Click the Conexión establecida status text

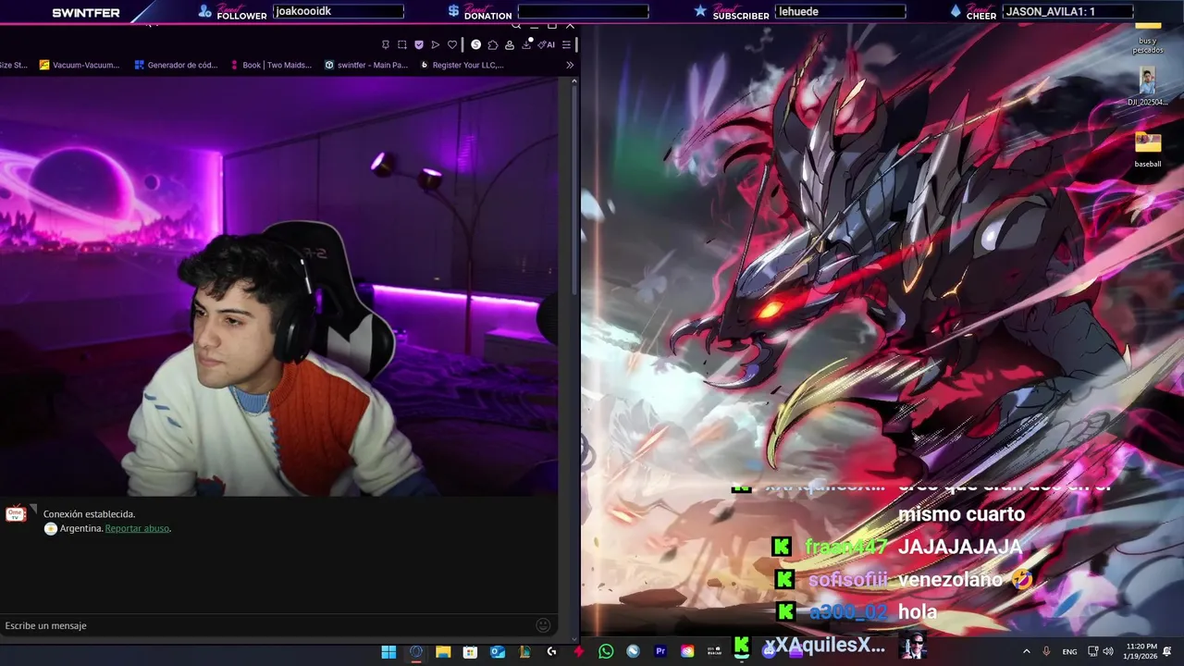coord(89,514)
